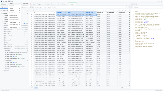
Task: Sort by the reputation column header icon
Action: (x=105, y=13)
